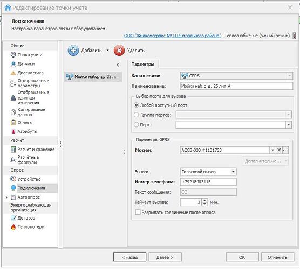Click the Наименование input field
The image size is (300, 269).
pos(236,86)
